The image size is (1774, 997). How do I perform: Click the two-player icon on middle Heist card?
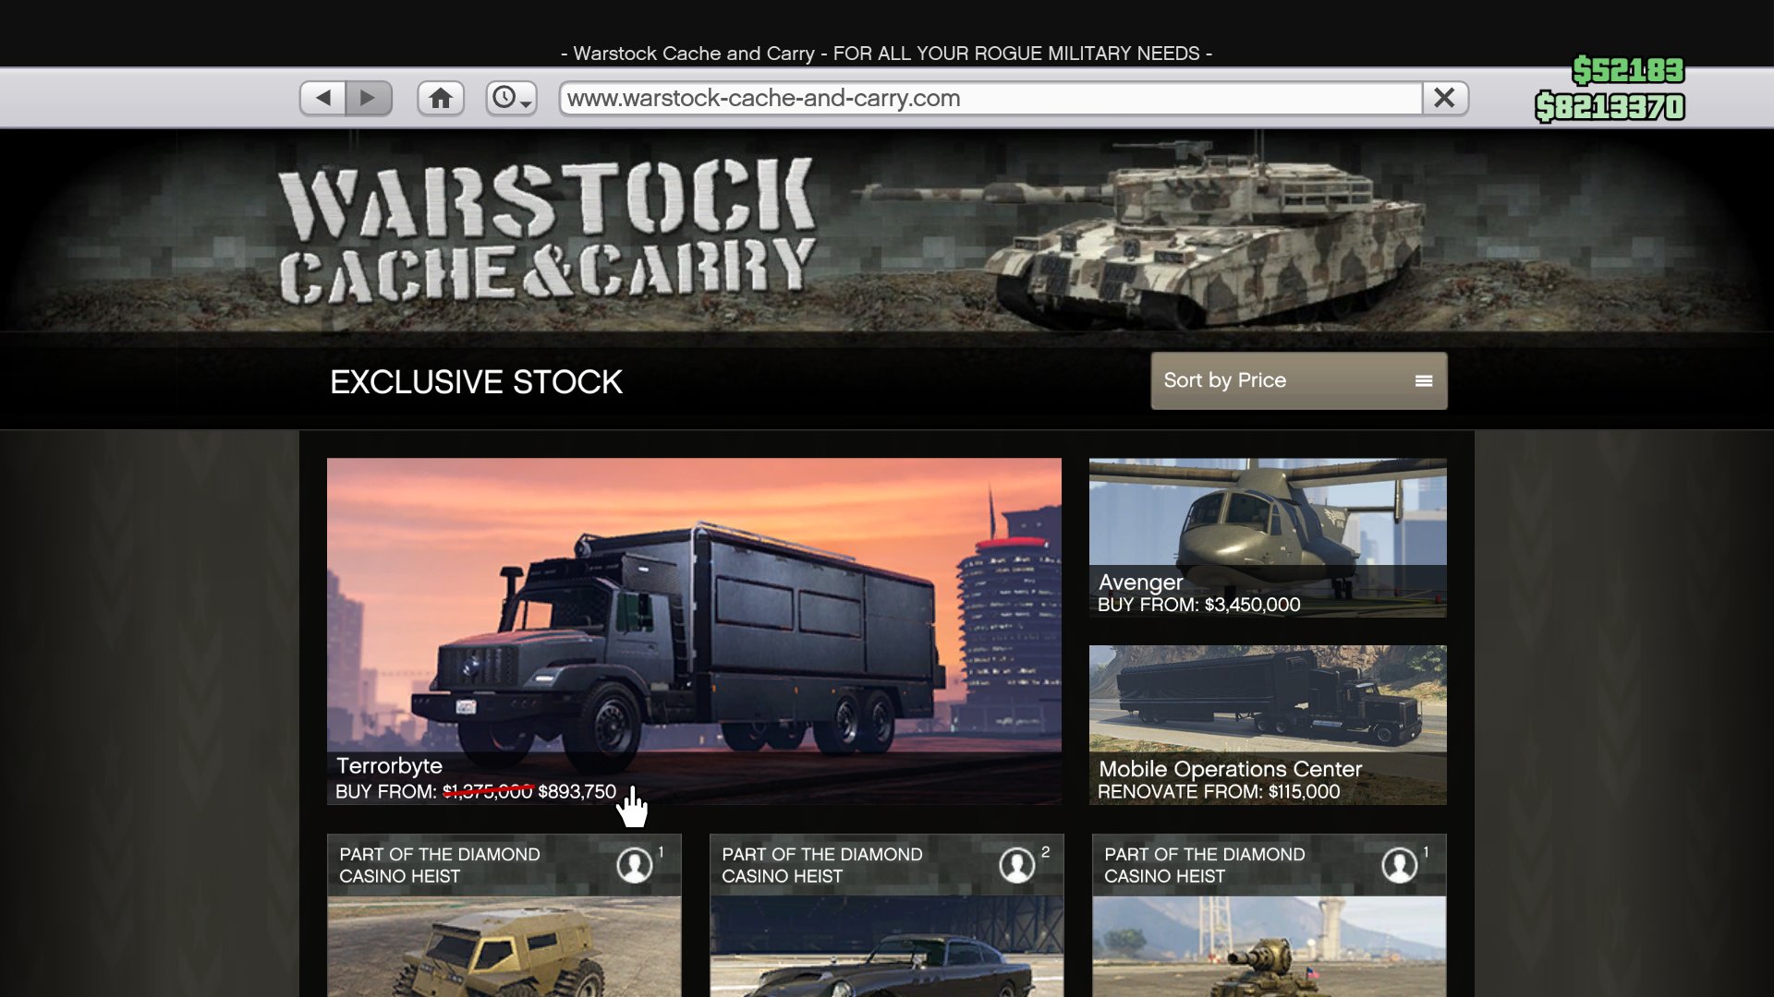1016,865
